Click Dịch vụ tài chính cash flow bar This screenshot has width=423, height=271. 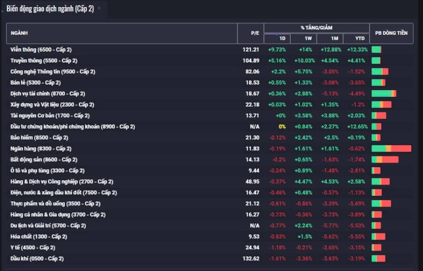tap(384, 93)
